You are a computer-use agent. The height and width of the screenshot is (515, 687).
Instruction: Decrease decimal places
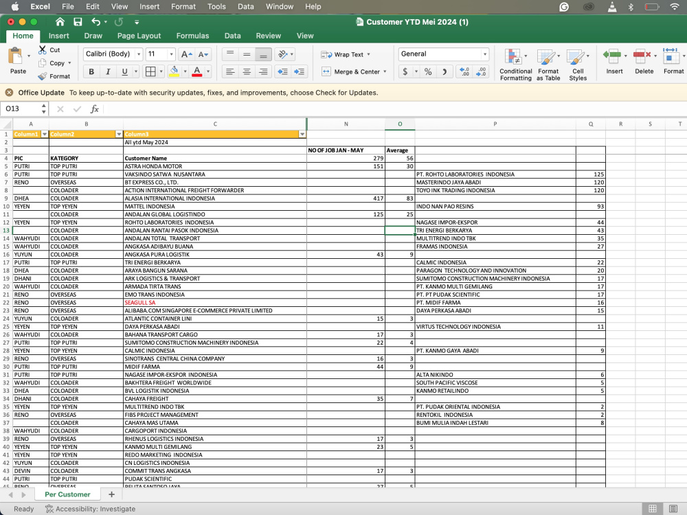tap(481, 71)
